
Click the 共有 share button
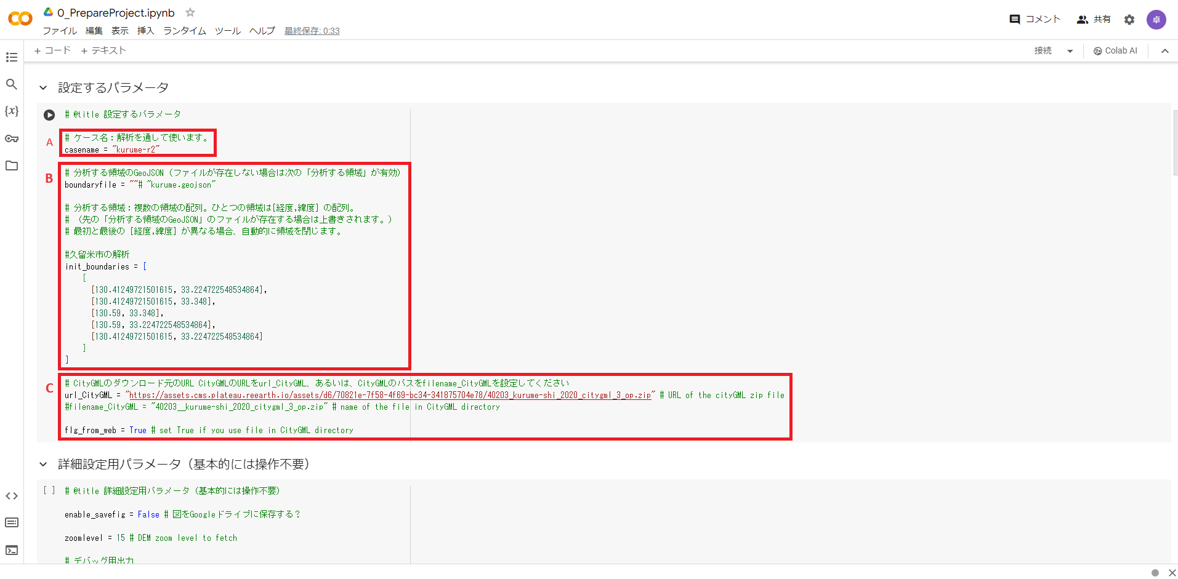pos(1094,20)
